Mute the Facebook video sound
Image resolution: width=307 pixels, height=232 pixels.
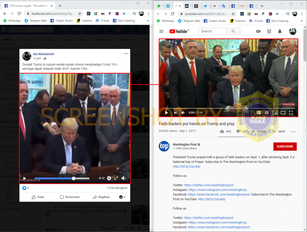pos(124,178)
